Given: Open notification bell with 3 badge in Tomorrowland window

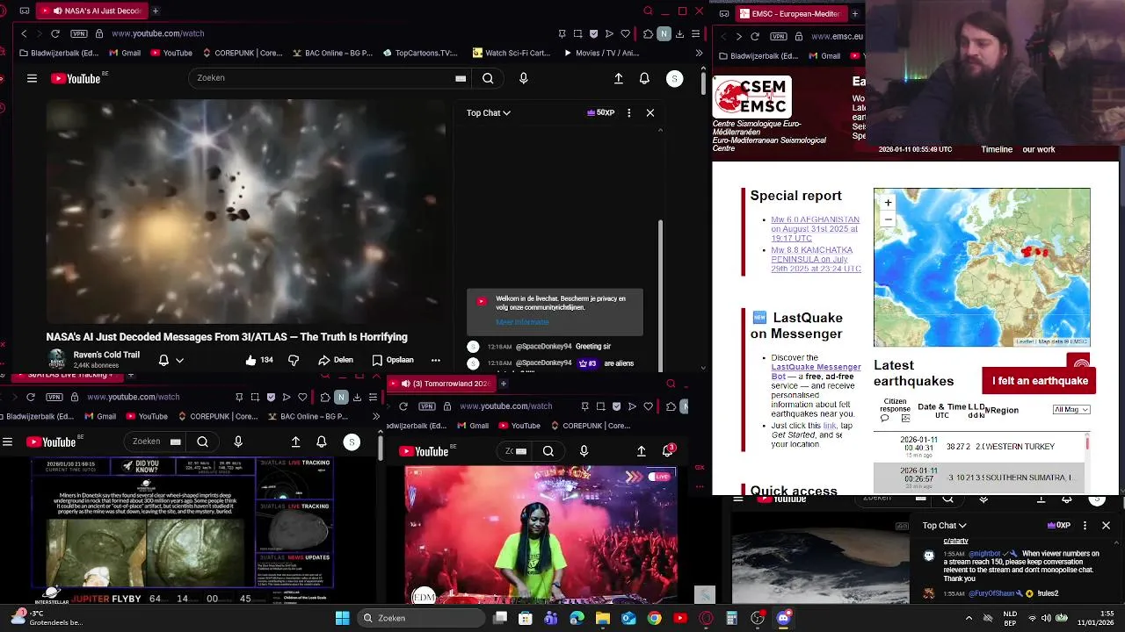Looking at the screenshot, I should [x=668, y=450].
